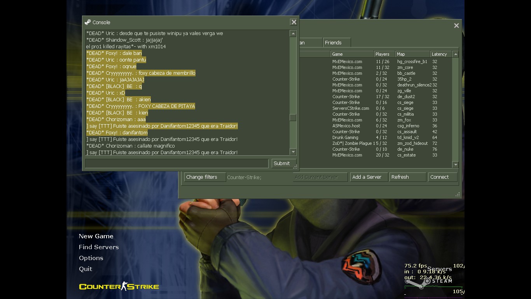Close the server browser window
Screen dimensions: 531x299
[456, 25]
